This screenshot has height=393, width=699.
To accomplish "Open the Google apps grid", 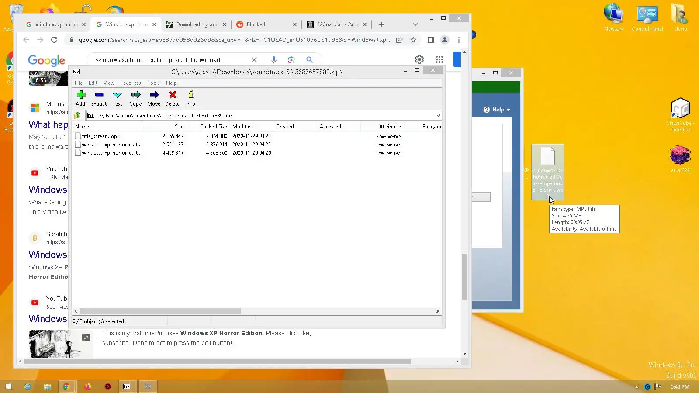I will (x=439, y=59).
